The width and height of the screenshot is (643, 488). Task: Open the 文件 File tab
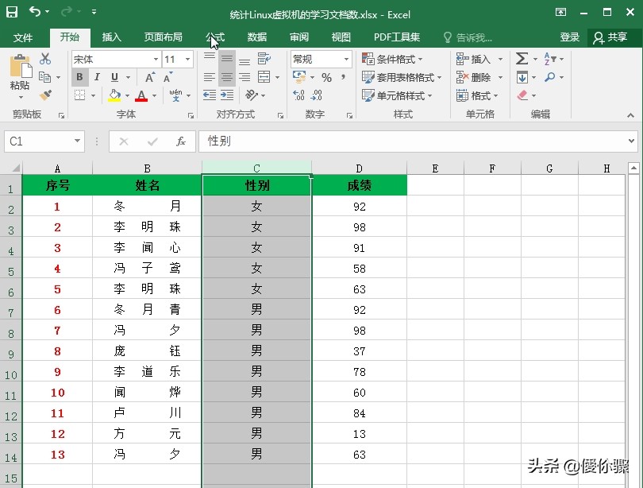click(x=23, y=38)
